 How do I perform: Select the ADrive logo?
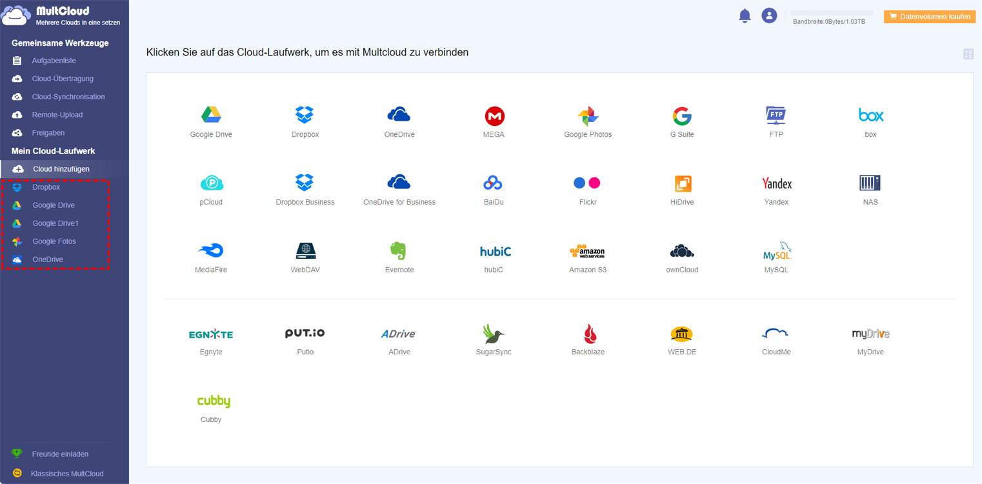coord(399,334)
